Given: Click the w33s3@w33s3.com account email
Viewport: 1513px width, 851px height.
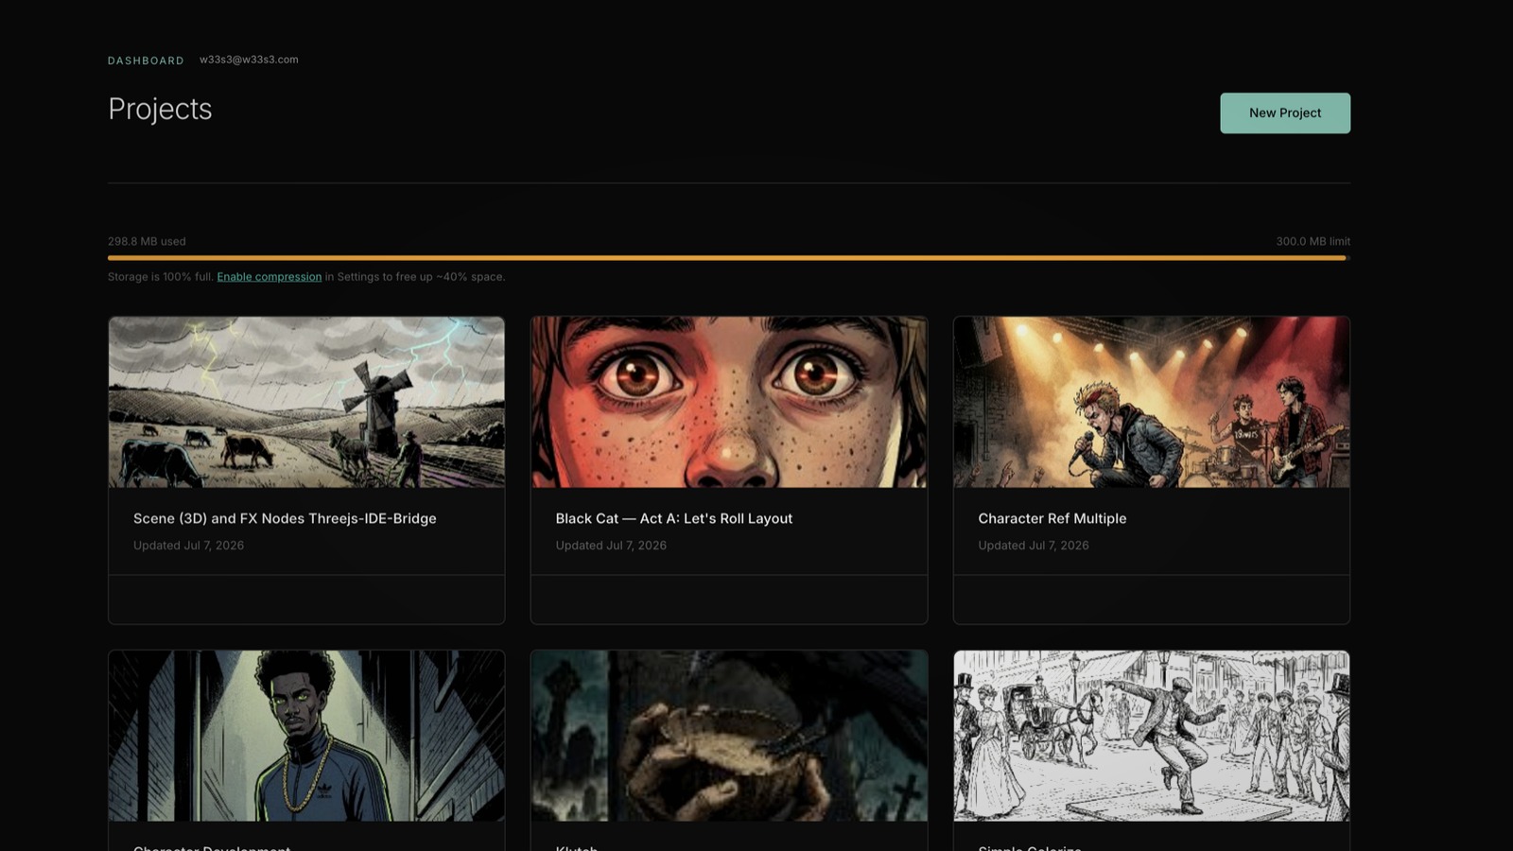Looking at the screenshot, I should tap(249, 60).
